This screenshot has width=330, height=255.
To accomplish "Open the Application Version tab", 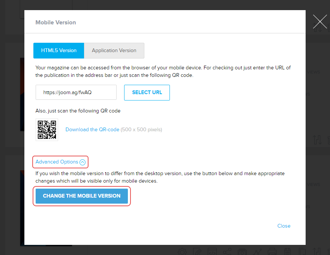I will point(114,51).
